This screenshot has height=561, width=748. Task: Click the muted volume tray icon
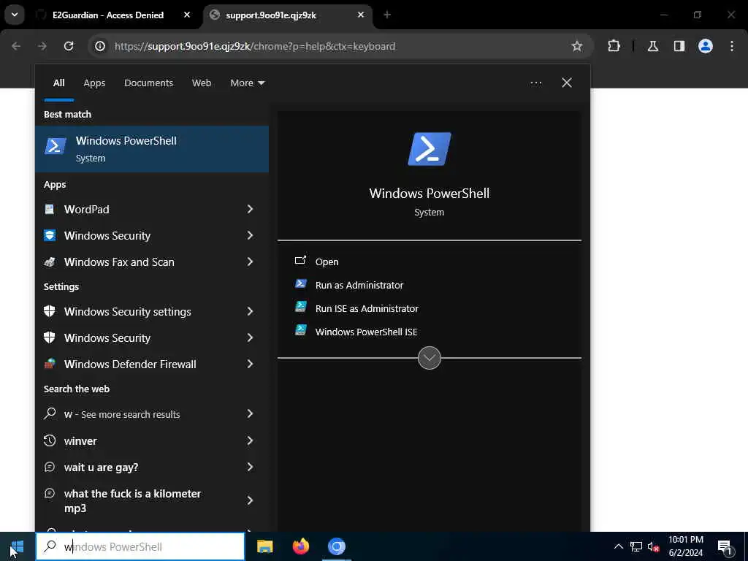click(x=653, y=546)
